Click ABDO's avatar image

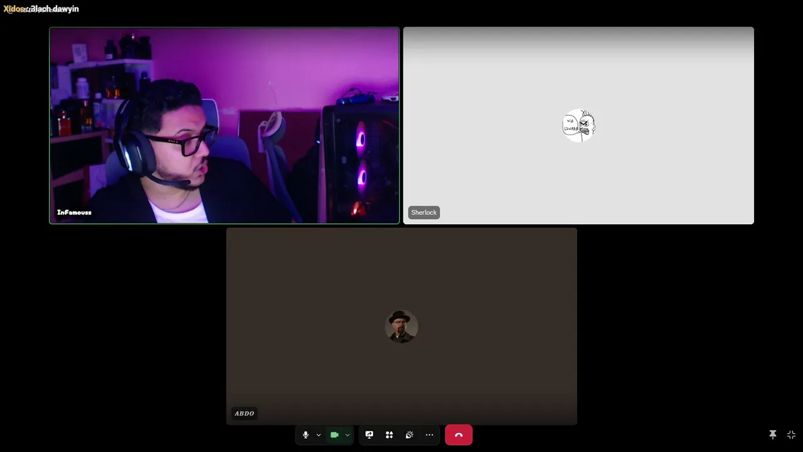[401, 326]
